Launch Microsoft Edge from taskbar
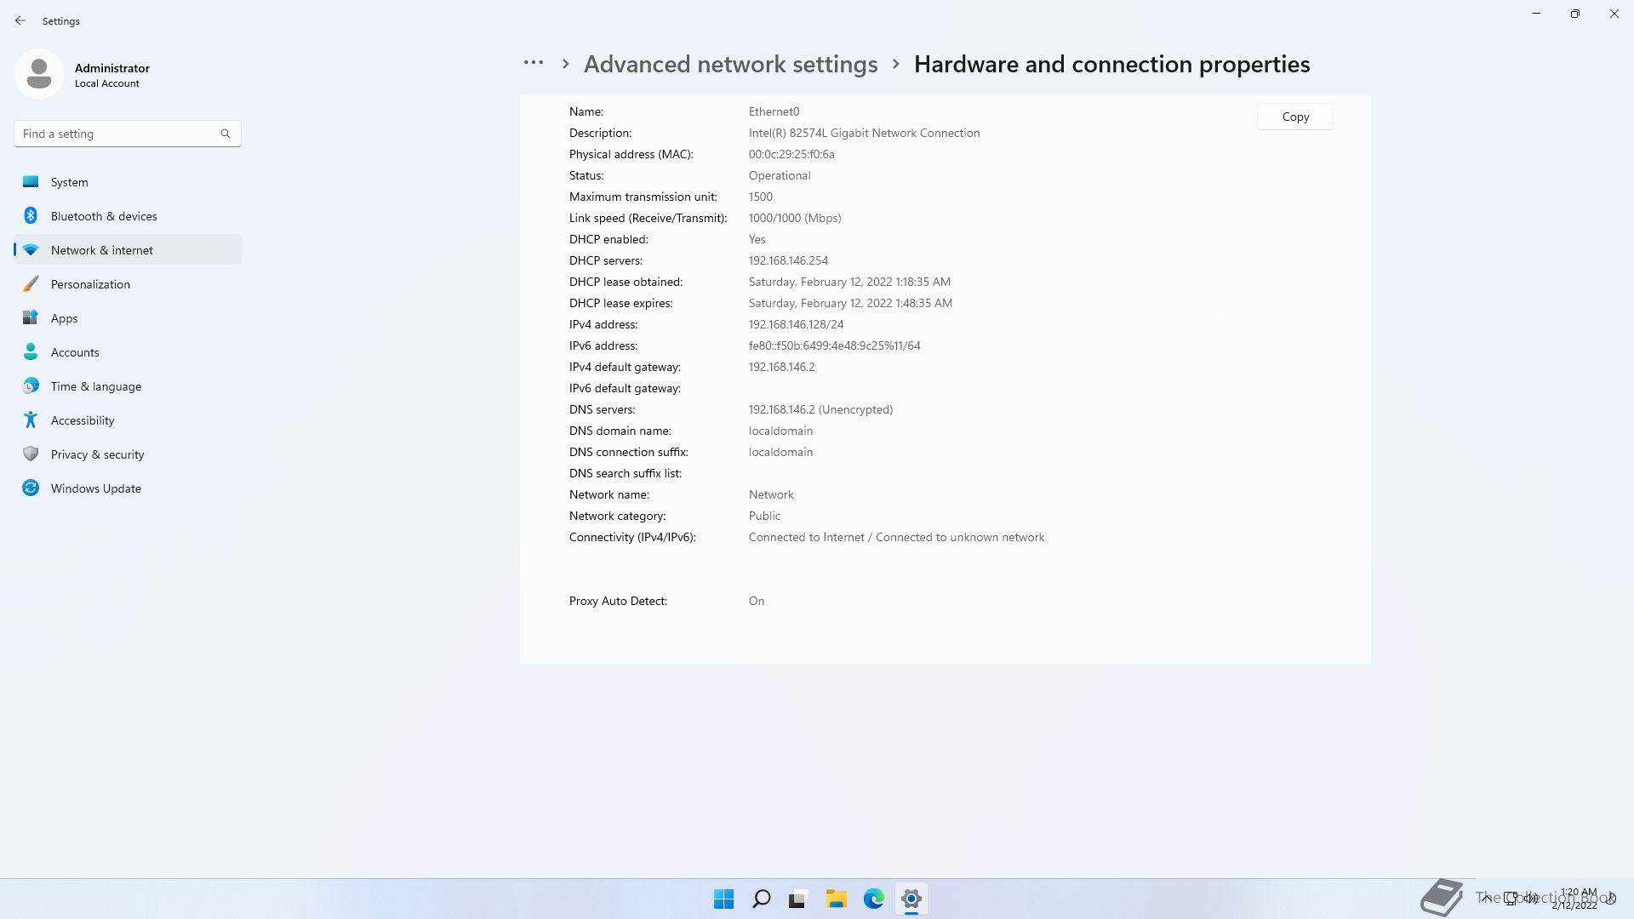 click(874, 899)
